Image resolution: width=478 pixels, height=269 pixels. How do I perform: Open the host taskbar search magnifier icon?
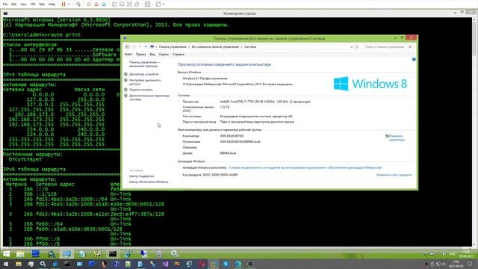click(43, 264)
